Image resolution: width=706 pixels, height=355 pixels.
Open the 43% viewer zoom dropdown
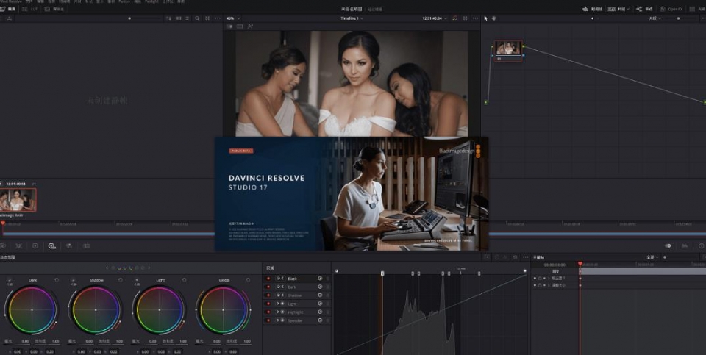coord(232,18)
